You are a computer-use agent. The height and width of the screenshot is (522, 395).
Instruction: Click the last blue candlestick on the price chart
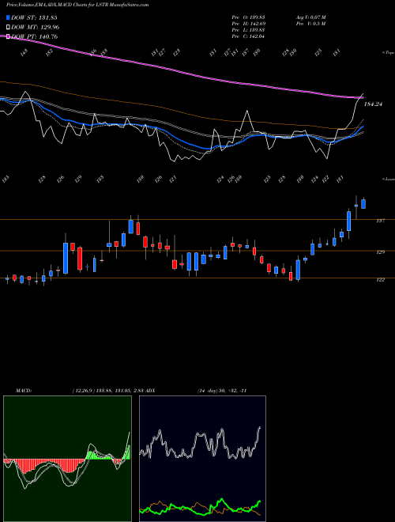(x=363, y=204)
